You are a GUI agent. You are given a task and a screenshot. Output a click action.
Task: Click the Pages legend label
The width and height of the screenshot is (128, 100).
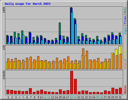click(x=125, y=30)
